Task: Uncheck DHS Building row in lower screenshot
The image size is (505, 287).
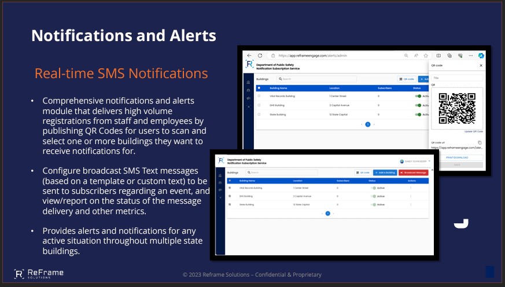Action: pos(230,196)
